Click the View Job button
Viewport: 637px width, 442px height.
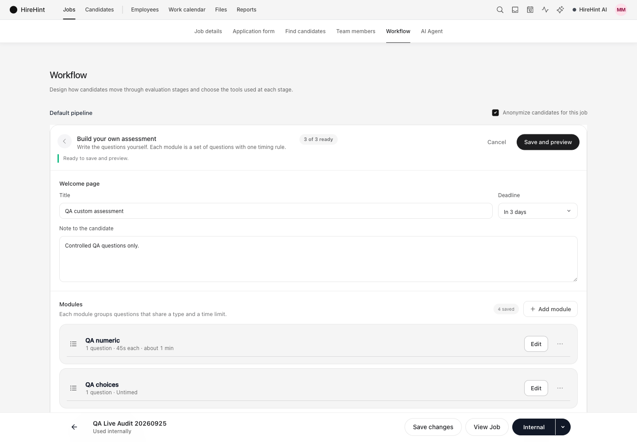click(x=487, y=427)
